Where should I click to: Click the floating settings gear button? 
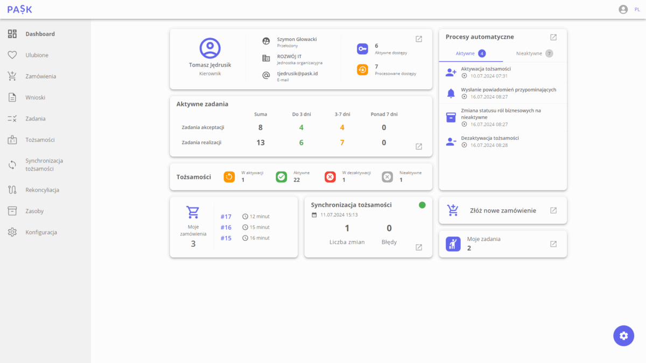point(623,336)
